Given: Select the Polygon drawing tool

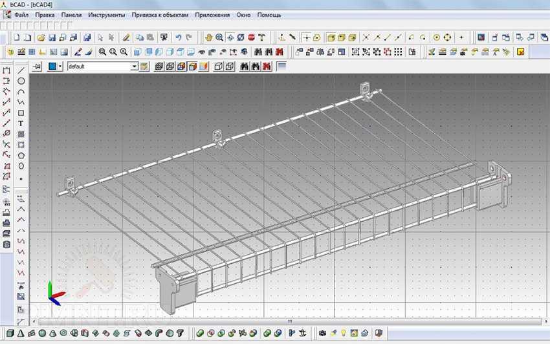Looking at the screenshot, I should [x=21, y=155].
